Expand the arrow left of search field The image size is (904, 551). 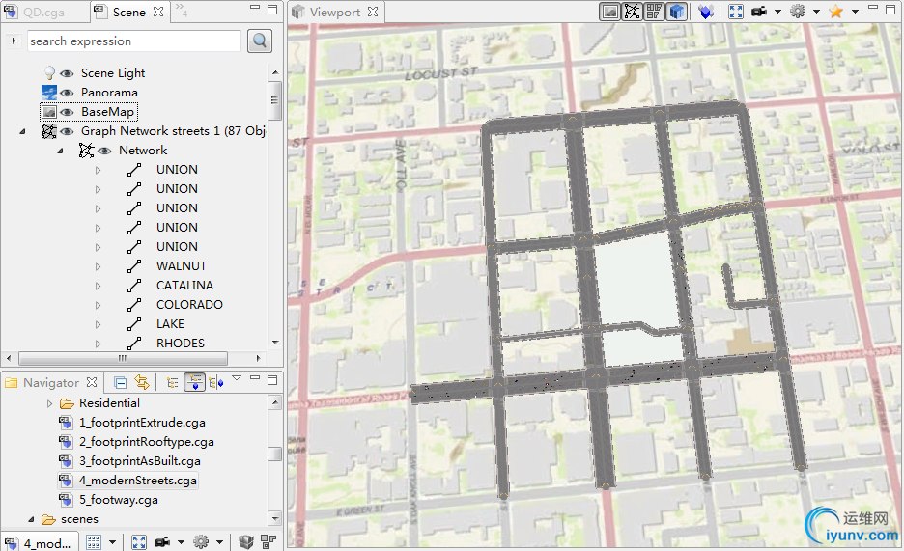coord(14,41)
